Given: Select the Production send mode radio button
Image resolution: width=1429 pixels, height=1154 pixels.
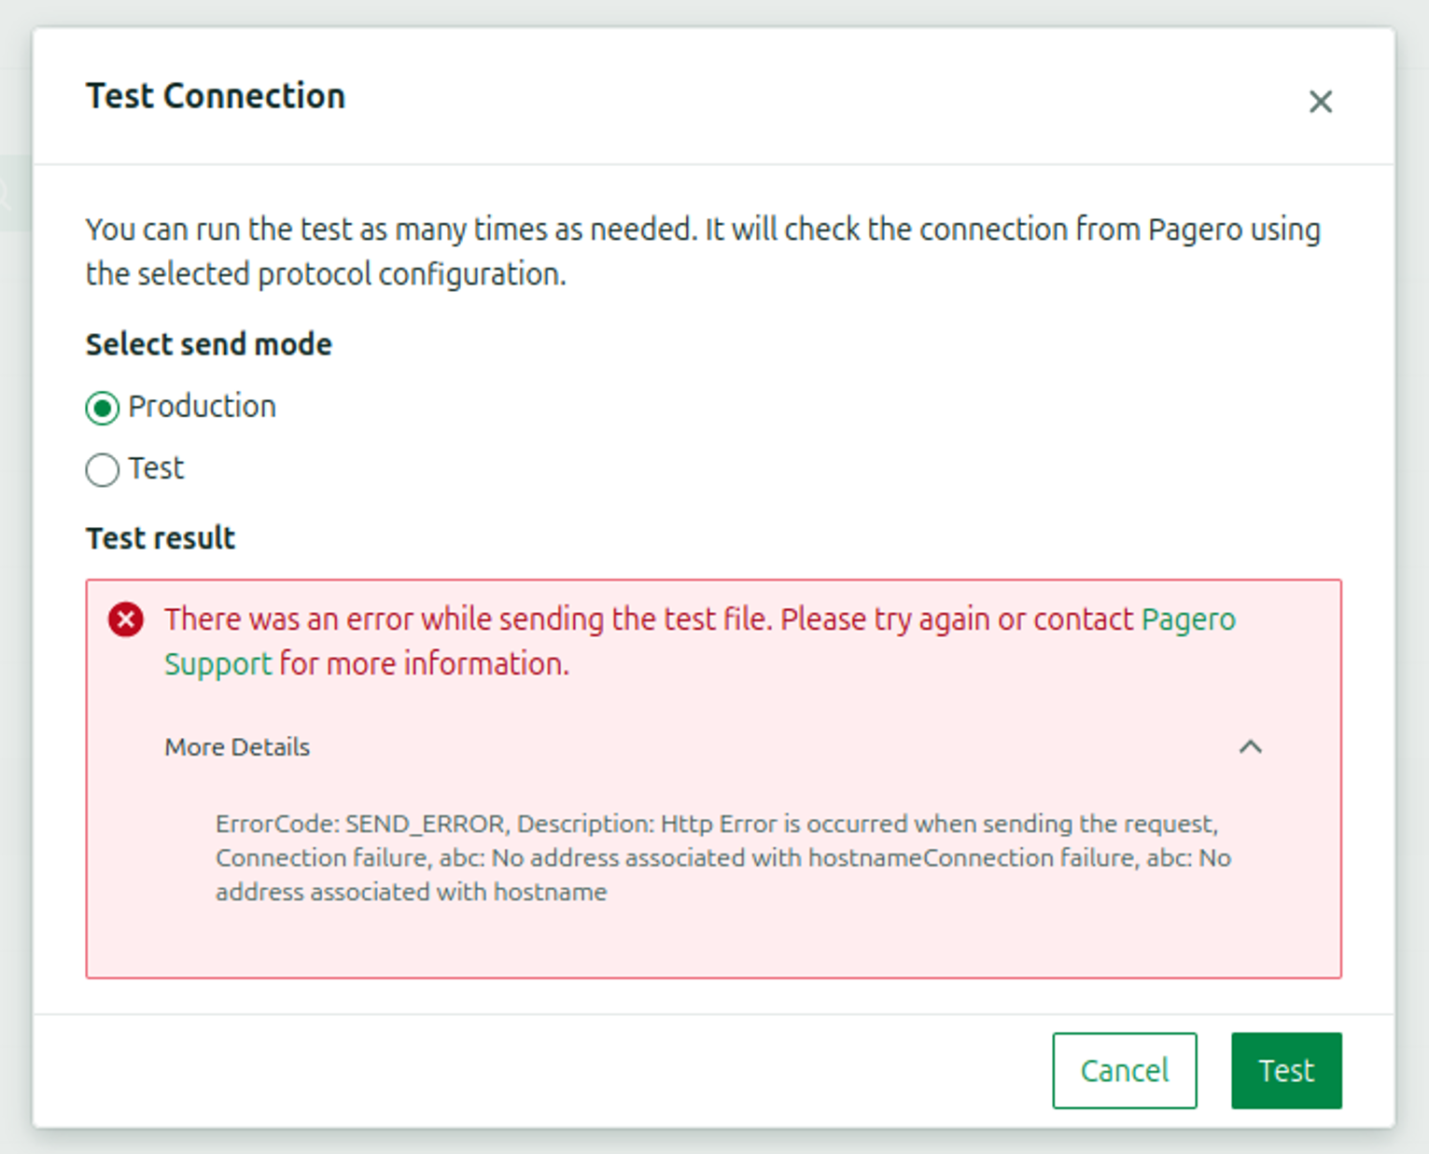Looking at the screenshot, I should (103, 408).
